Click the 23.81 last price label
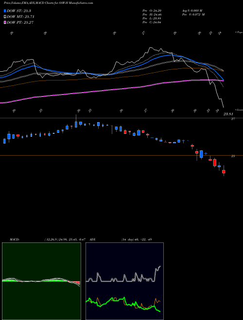Viewport: 243px width, 320px height. click(228, 114)
